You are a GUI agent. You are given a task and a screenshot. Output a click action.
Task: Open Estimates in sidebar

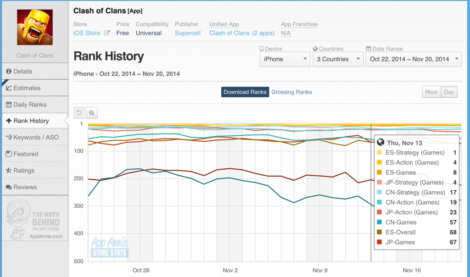coord(35,88)
